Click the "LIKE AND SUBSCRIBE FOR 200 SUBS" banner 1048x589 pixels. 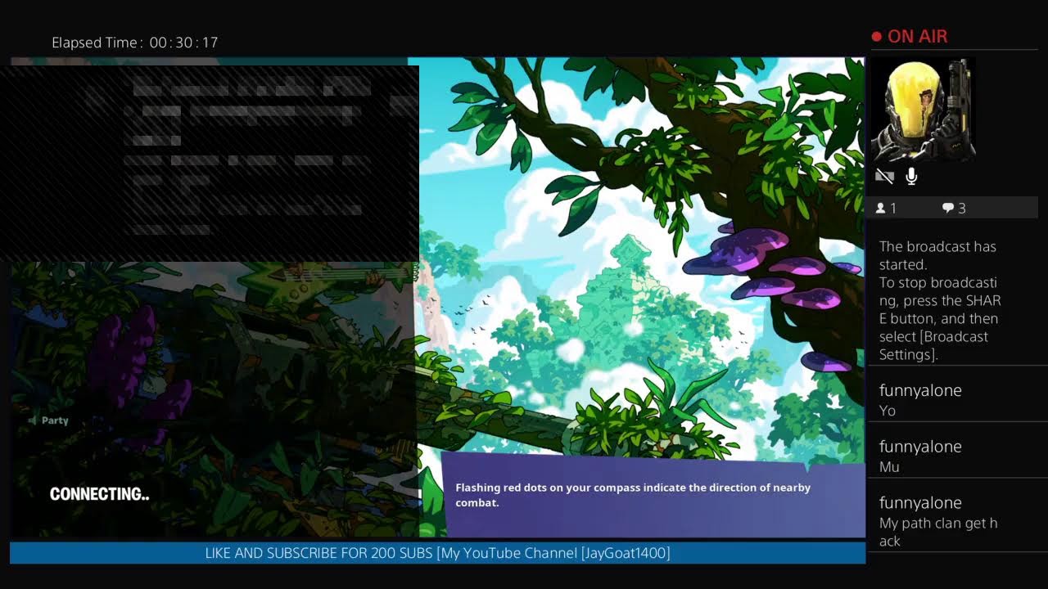click(438, 553)
